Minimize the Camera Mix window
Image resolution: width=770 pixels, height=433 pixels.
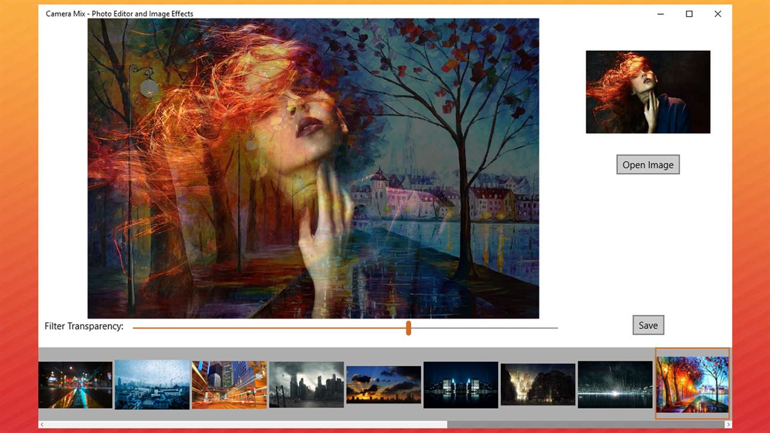[661, 14]
